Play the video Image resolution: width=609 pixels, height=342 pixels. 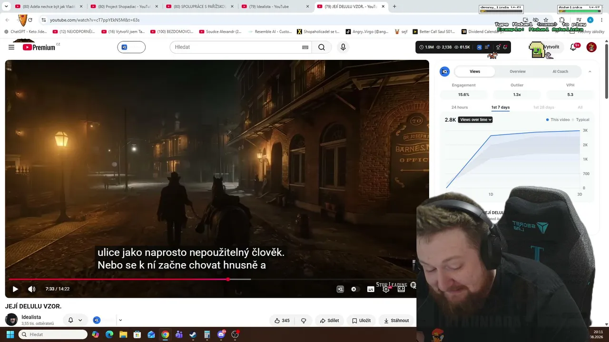tap(15, 289)
